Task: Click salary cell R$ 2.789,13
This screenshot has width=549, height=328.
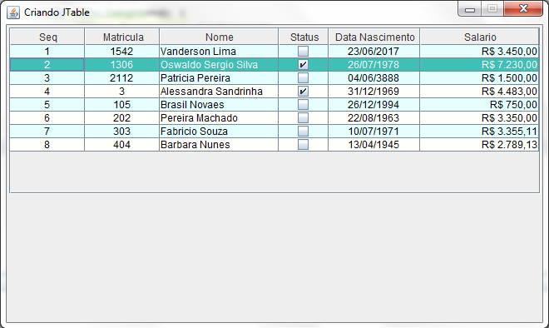Action: [479, 145]
